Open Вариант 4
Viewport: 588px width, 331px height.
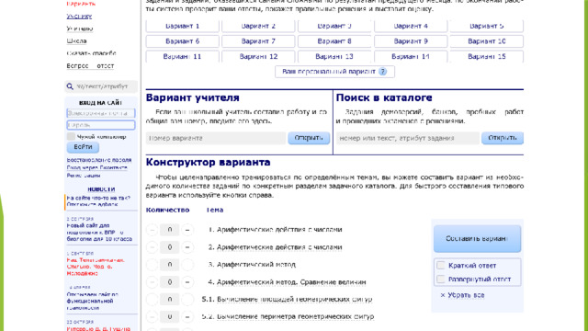(411, 26)
